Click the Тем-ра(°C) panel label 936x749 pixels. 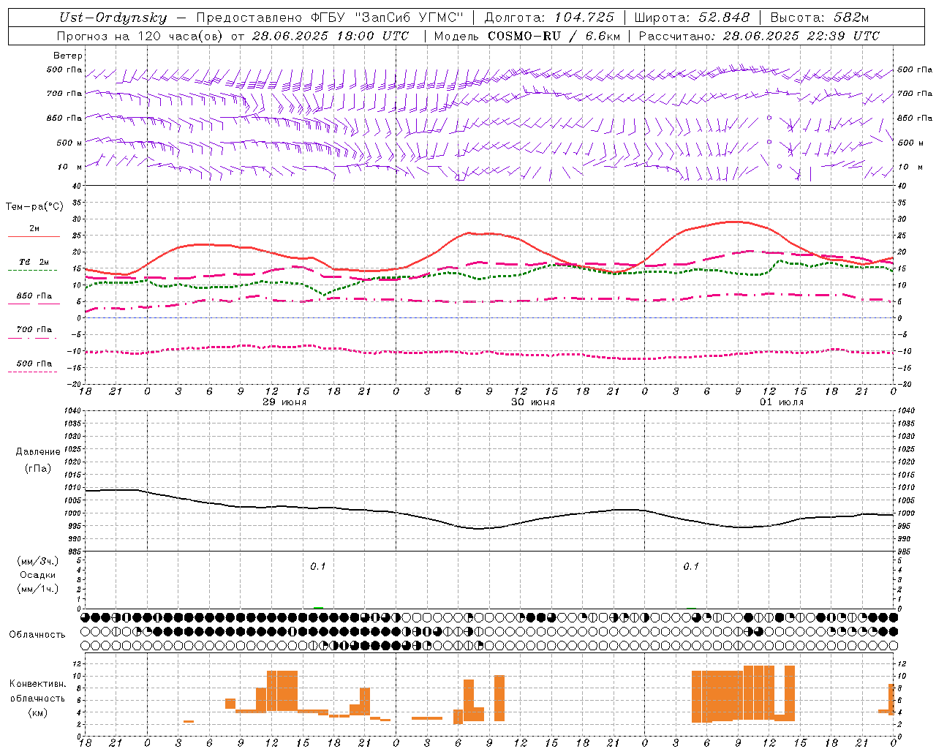pos(34,207)
